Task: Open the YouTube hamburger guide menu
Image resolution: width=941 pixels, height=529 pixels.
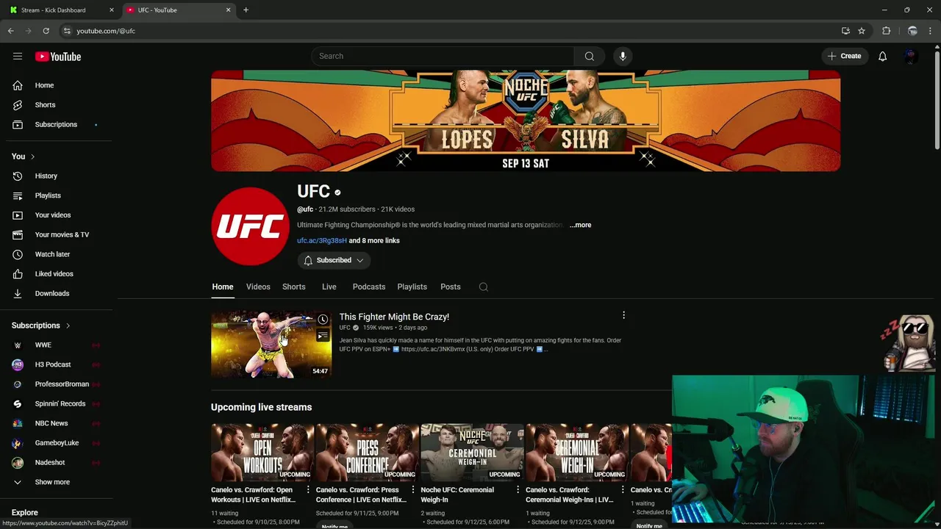Action: pyautogui.click(x=18, y=56)
